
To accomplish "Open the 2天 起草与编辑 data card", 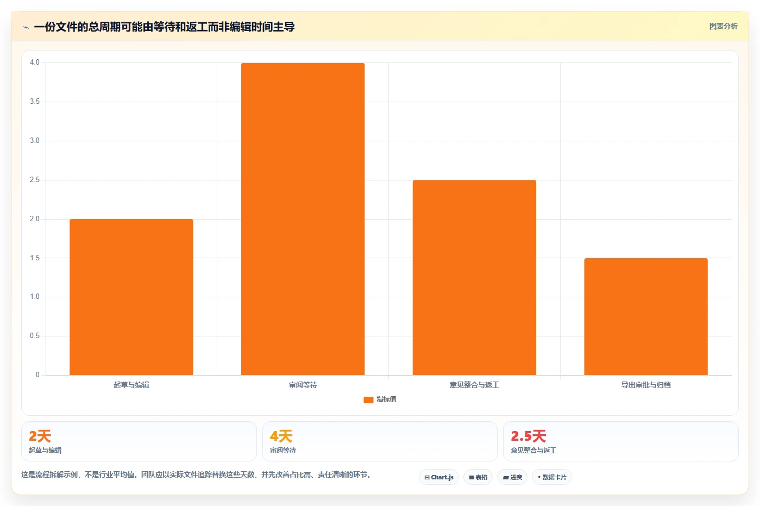I will tap(139, 441).
